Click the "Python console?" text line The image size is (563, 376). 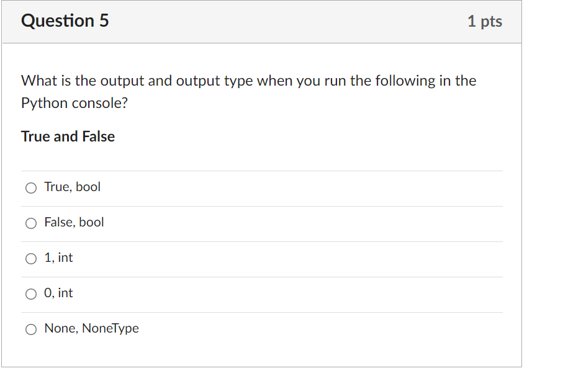[74, 103]
